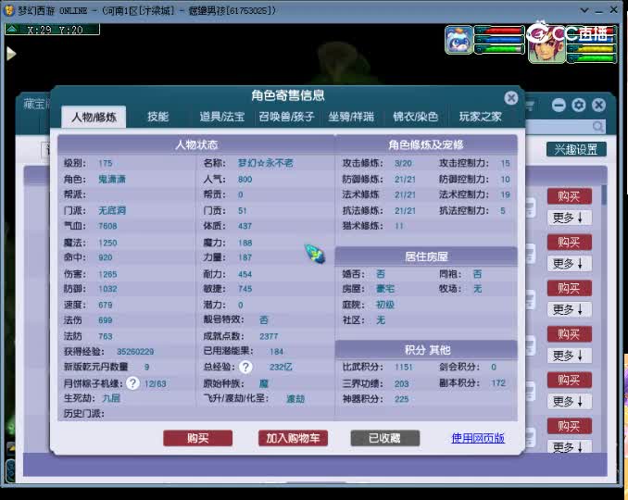Viewport: 628px width, 500px height.
Task: Click the 人物状态 section header
Action: click(x=196, y=144)
